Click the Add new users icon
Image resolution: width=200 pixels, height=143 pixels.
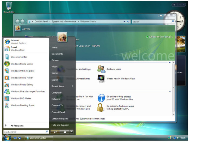coord(101,69)
